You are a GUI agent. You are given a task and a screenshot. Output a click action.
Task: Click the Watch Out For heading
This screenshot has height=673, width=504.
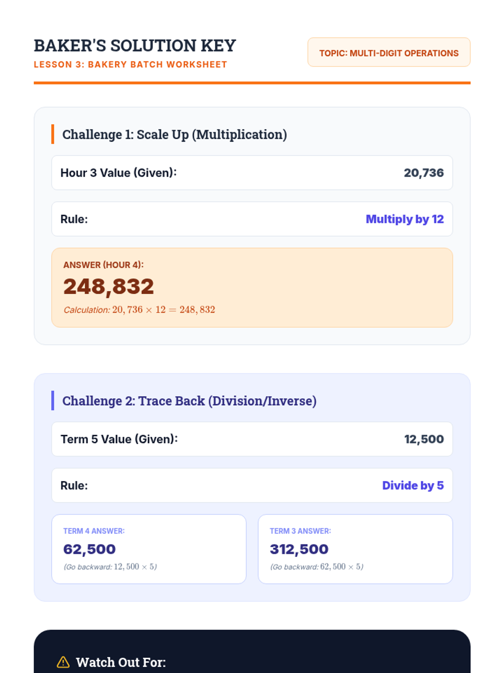(x=121, y=662)
